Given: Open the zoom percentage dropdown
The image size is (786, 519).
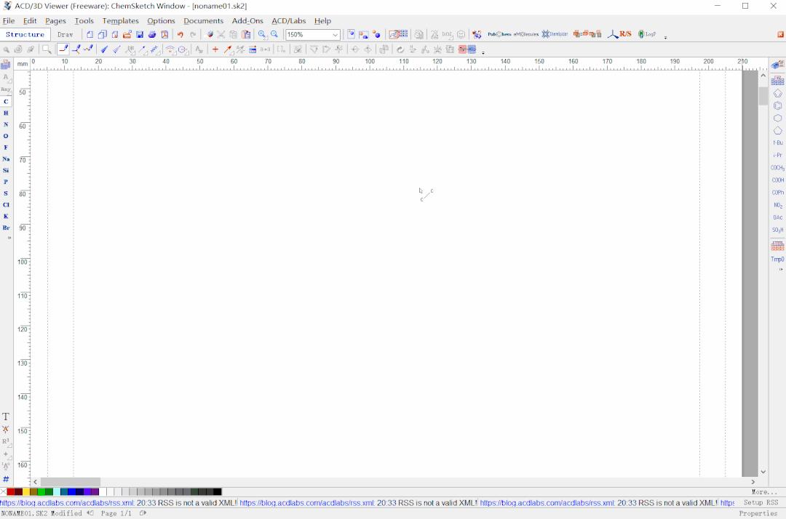Looking at the screenshot, I should click(x=334, y=34).
